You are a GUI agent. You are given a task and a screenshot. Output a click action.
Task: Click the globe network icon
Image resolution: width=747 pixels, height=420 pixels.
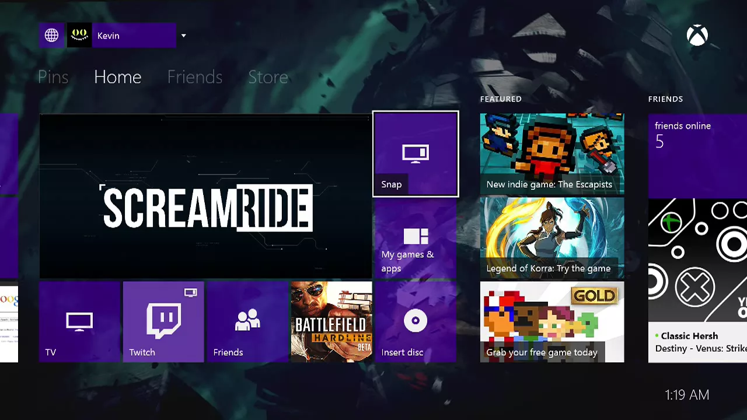51,36
